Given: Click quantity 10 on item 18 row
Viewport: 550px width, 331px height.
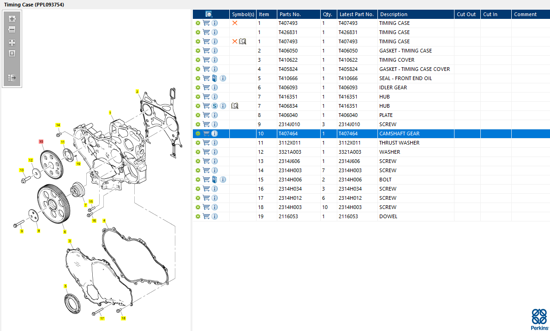Looking at the screenshot, I should click(x=325, y=207).
